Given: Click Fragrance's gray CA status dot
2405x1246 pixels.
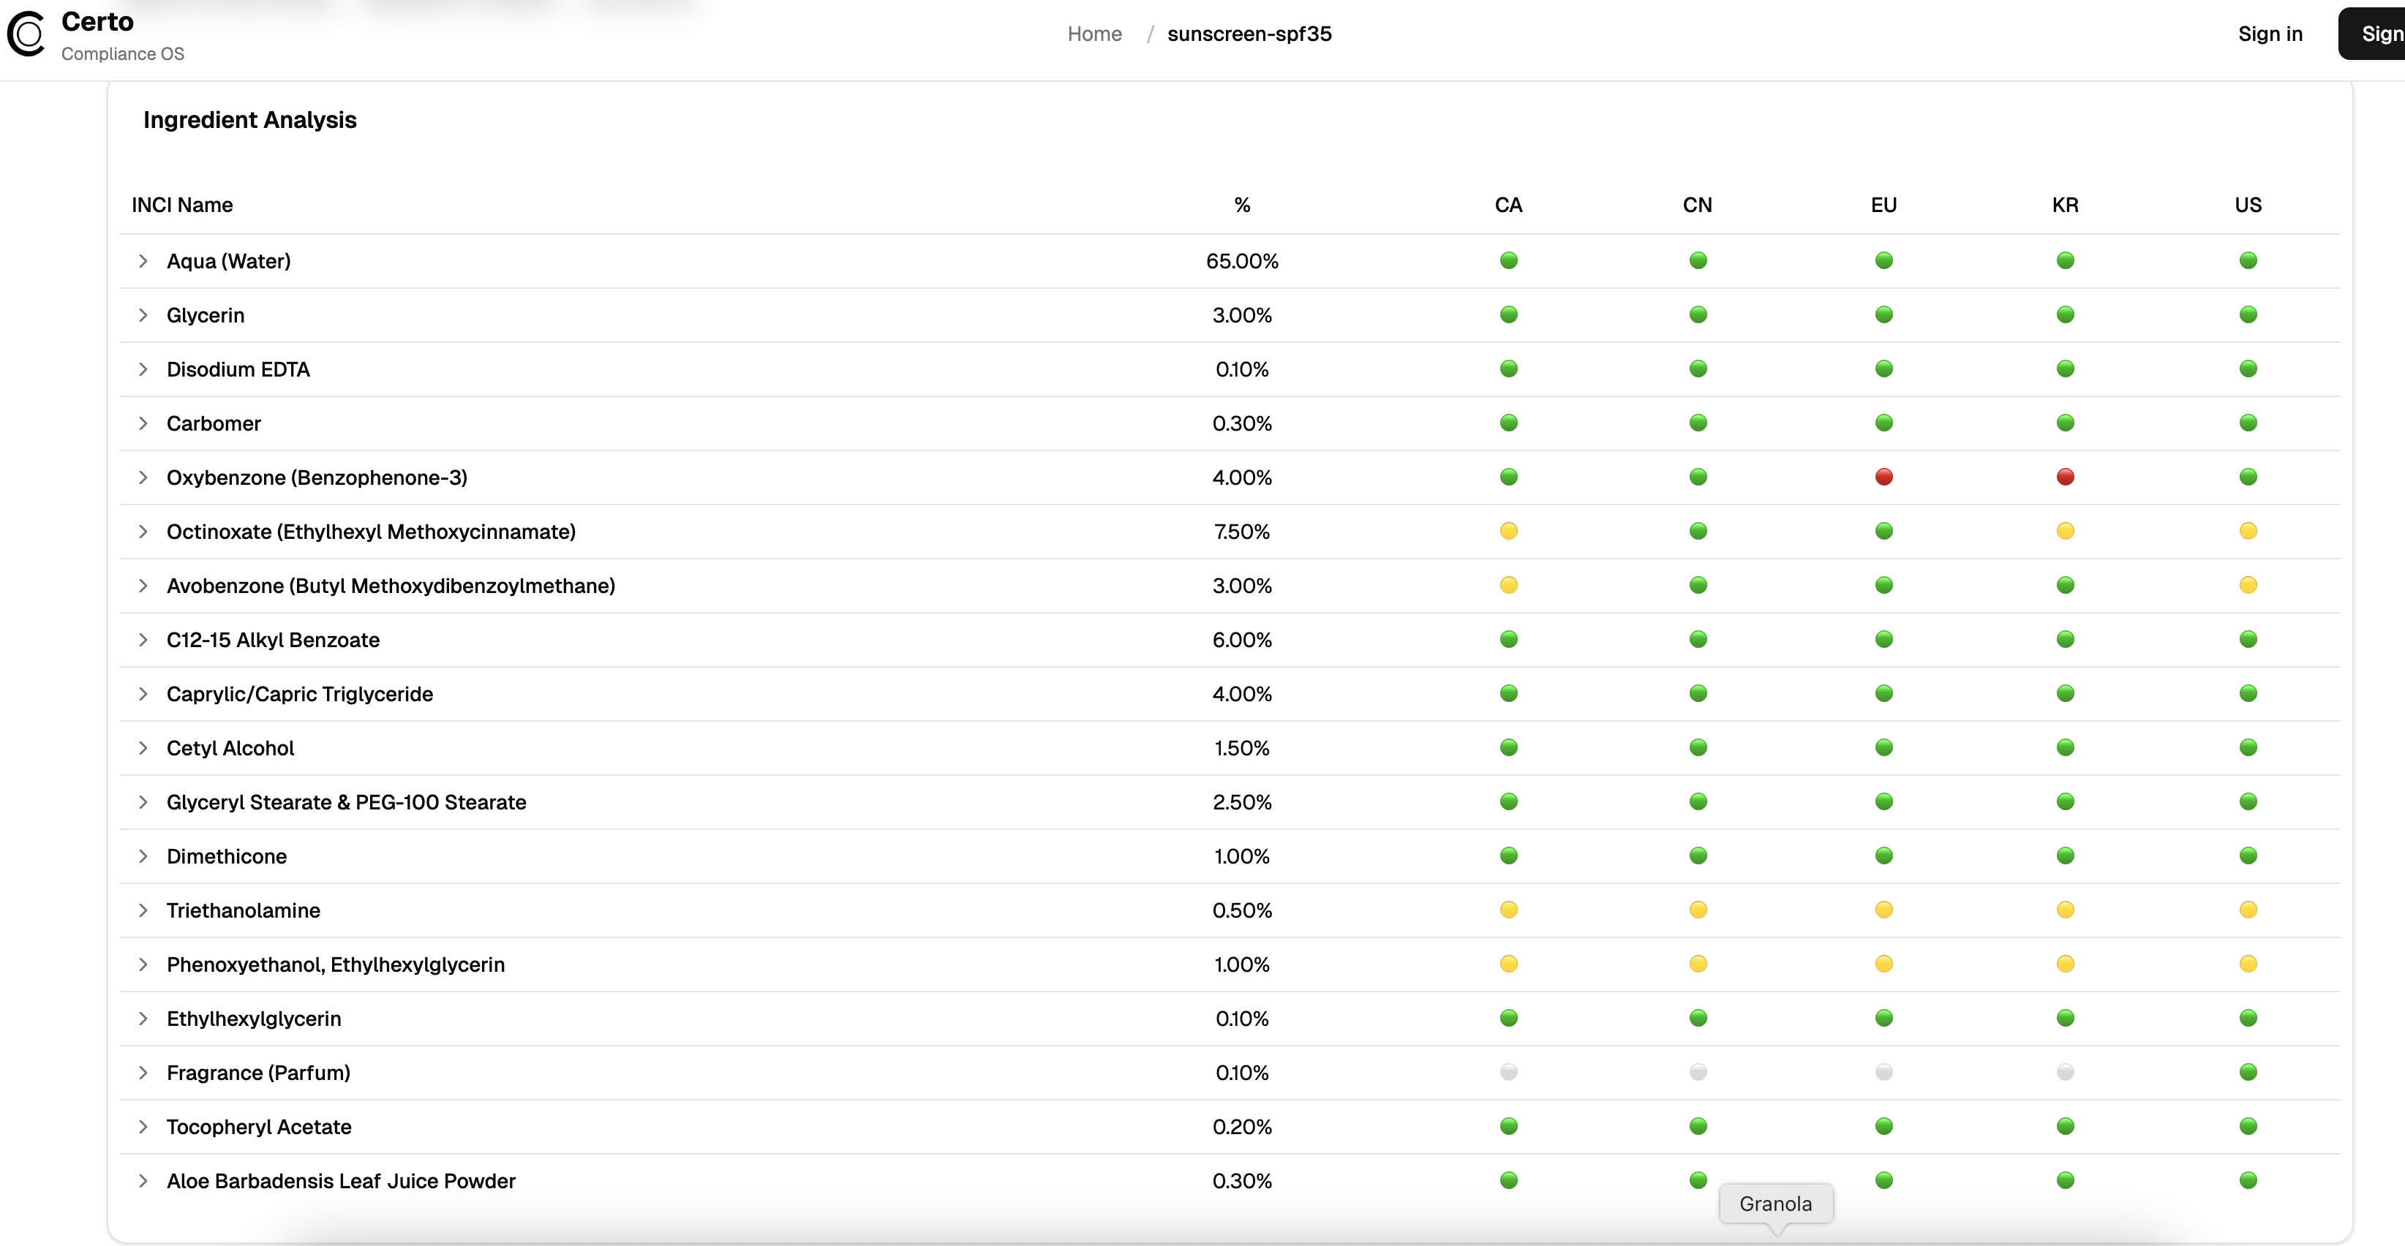Looking at the screenshot, I should [1509, 1073].
